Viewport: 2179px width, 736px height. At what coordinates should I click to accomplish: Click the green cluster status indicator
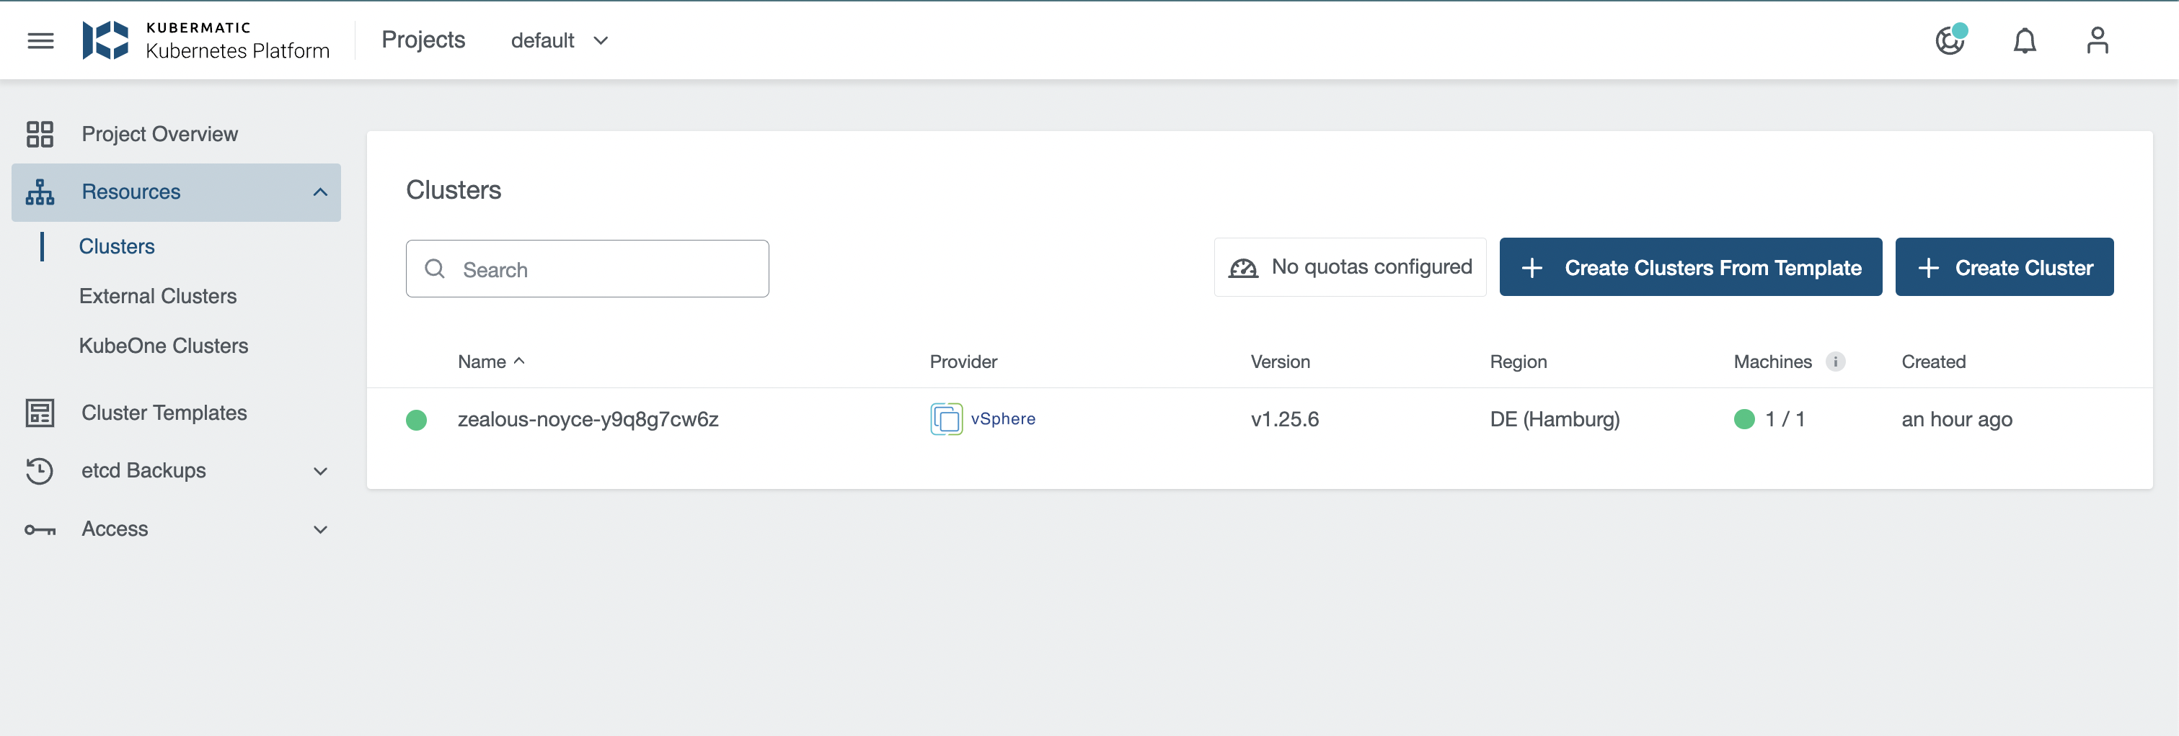(416, 420)
